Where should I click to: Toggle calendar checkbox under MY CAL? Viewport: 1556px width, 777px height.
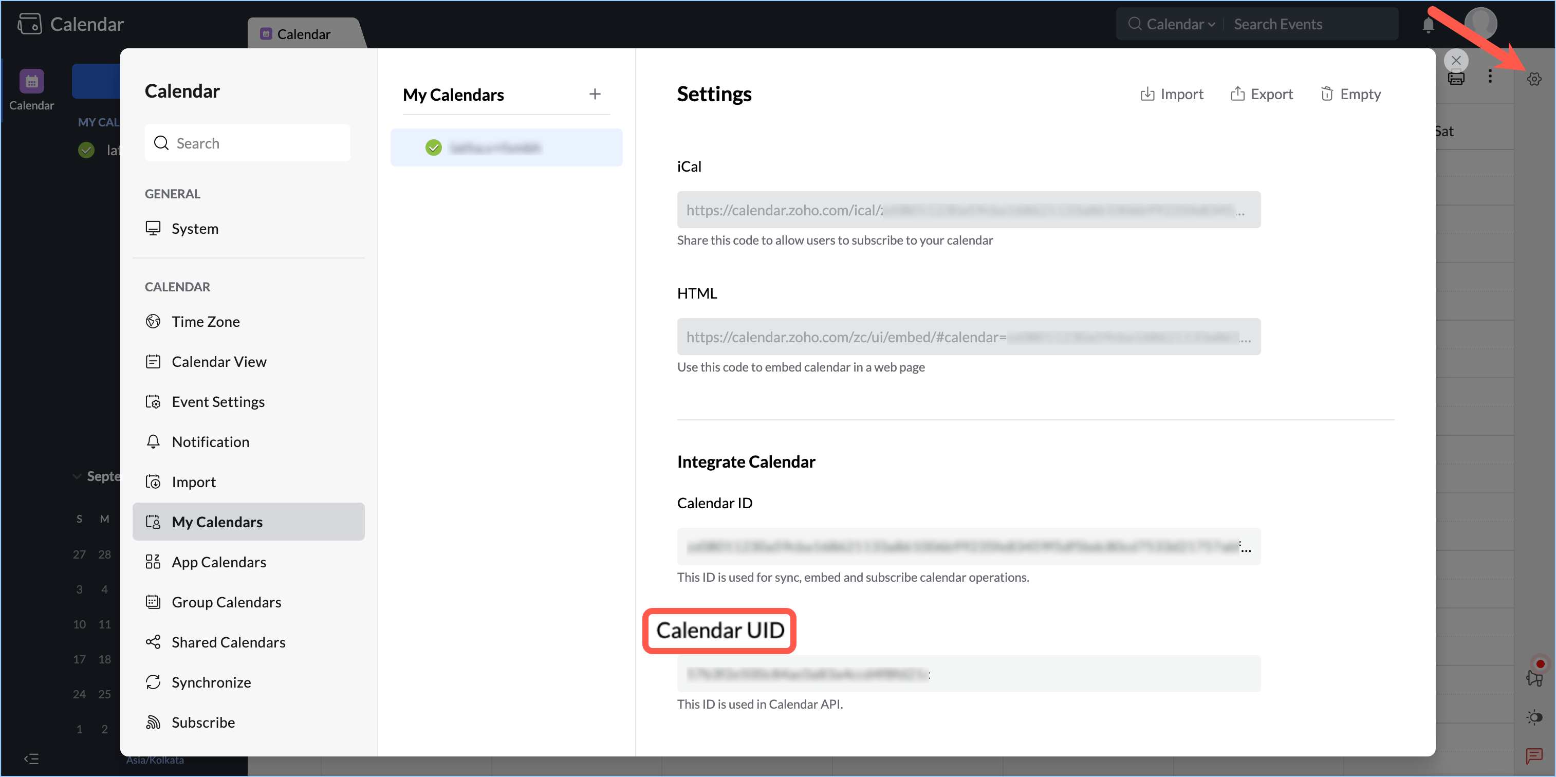86,150
